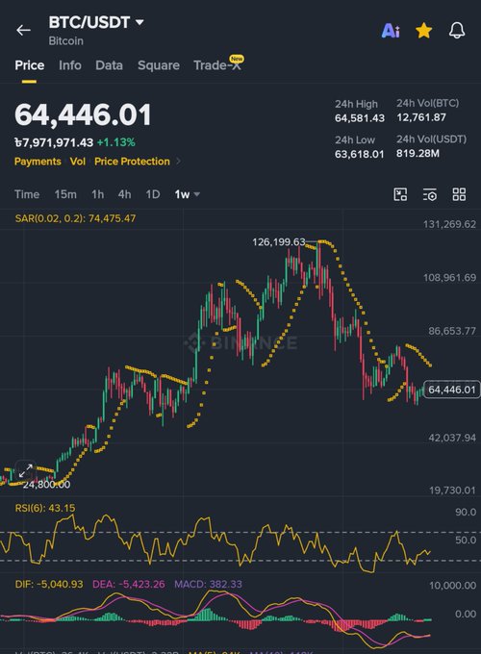The width and height of the screenshot is (481, 654).
Task: Open the Ai assistant icon
Action: coord(391,31)
